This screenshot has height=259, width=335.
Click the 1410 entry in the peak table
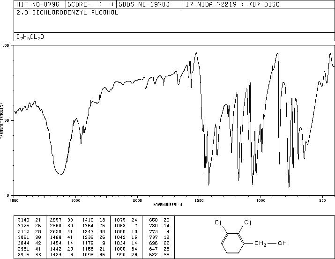[x=88, y=220]
